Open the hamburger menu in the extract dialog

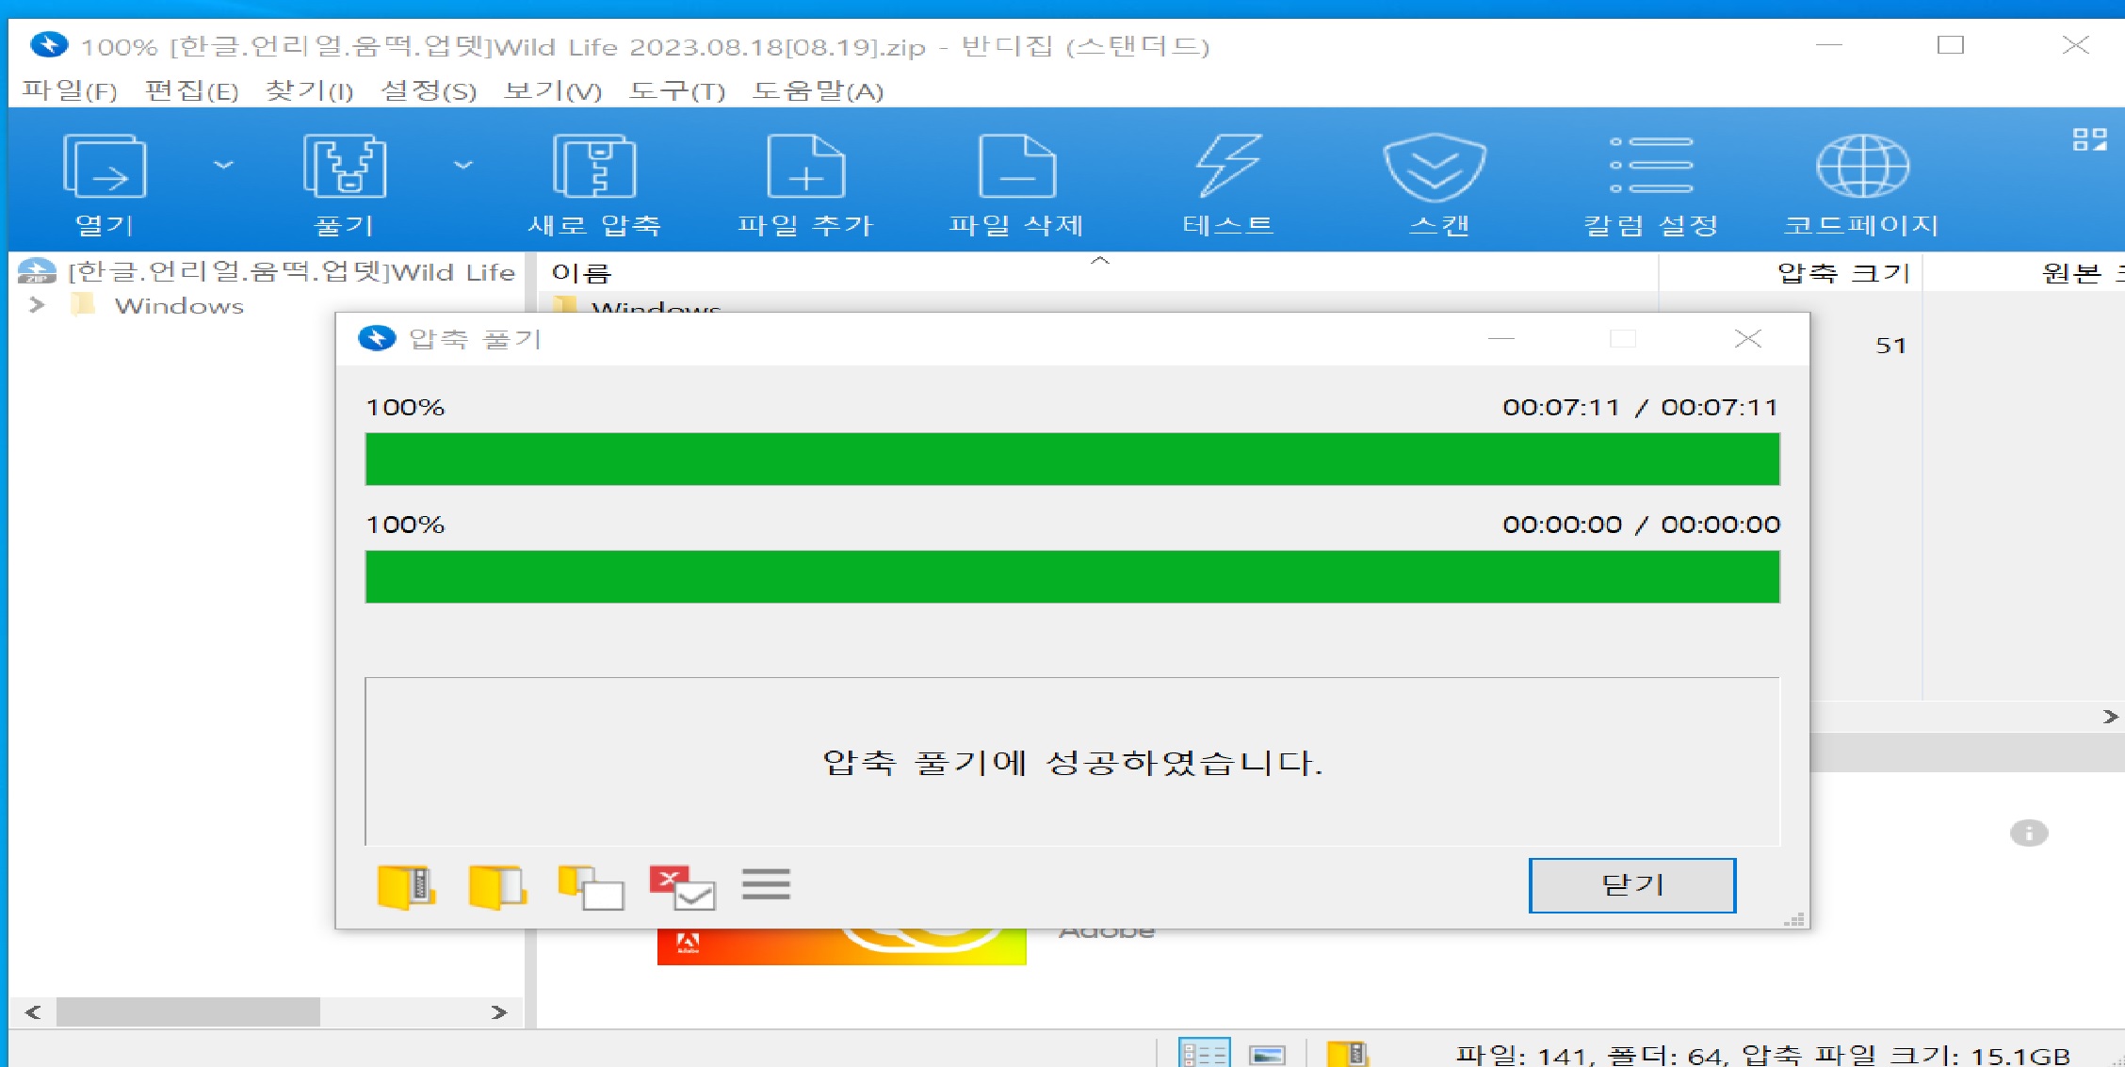coord(766,884)
